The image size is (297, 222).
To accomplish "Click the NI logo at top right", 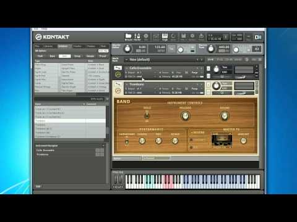I will (258, 37).
